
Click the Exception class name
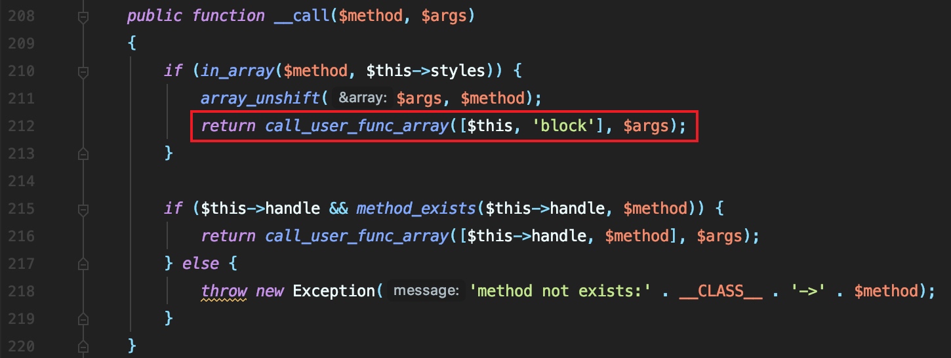334,291
